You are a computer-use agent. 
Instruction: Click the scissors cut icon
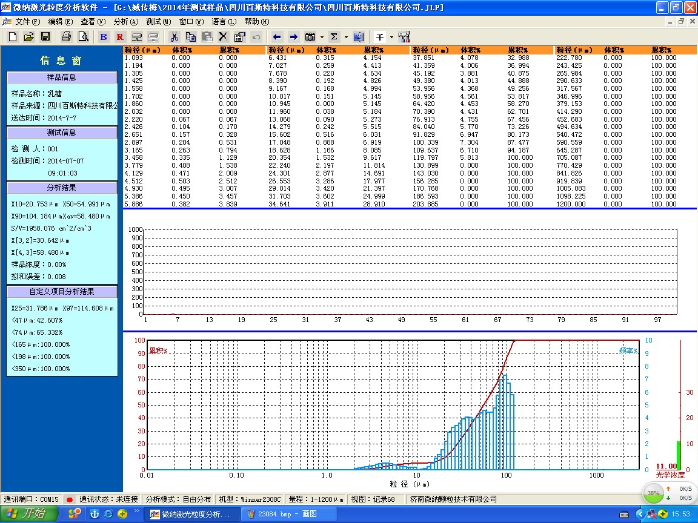tap(174, 37)
